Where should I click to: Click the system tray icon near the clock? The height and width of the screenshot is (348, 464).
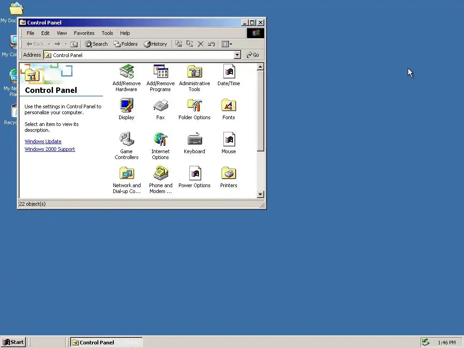[425, 342]
